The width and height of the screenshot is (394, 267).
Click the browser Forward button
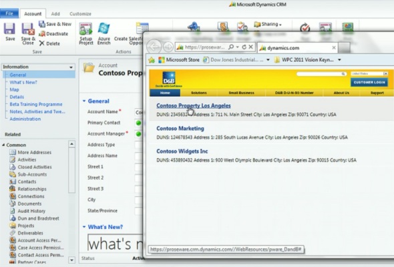168,47
